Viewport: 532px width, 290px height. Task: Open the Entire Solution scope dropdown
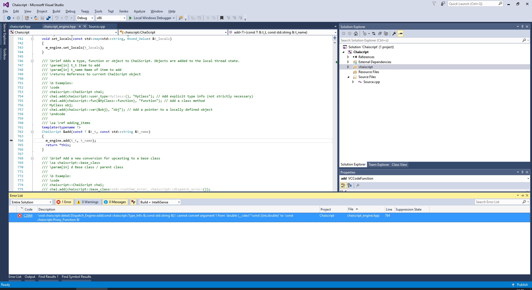(x=31, y=202)
